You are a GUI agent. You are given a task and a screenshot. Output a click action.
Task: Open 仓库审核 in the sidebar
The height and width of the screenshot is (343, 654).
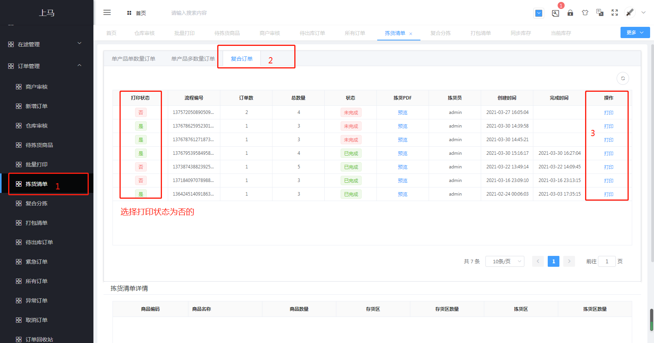(x=47, y=126)
